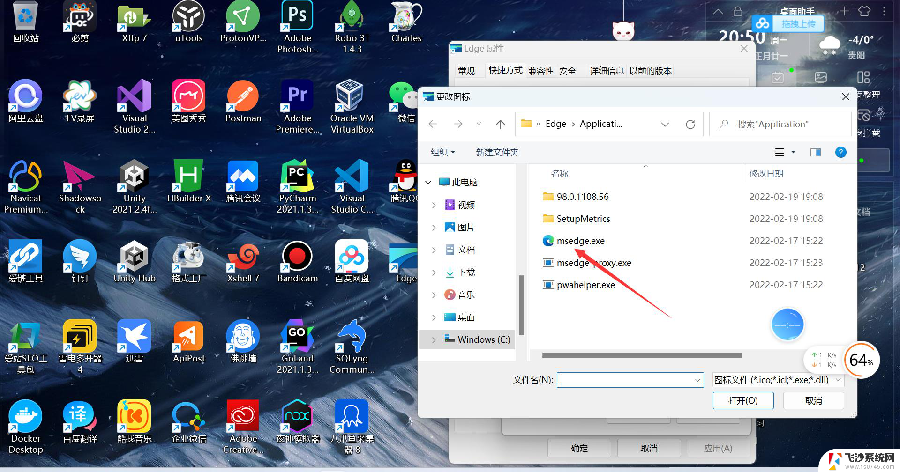Open Adobe Premiere shortcut
The height and width of the screenshot is (472, 900).
point(298,107)
